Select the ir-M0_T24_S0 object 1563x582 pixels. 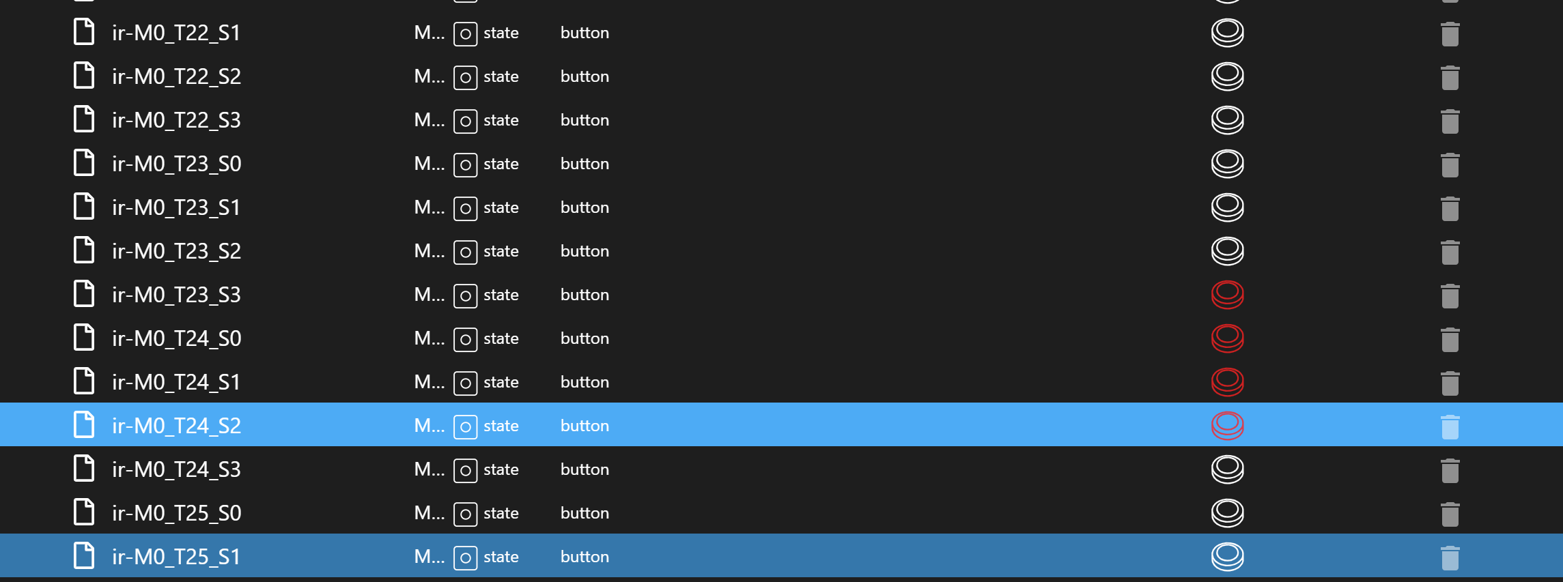(x=176, y=338)
